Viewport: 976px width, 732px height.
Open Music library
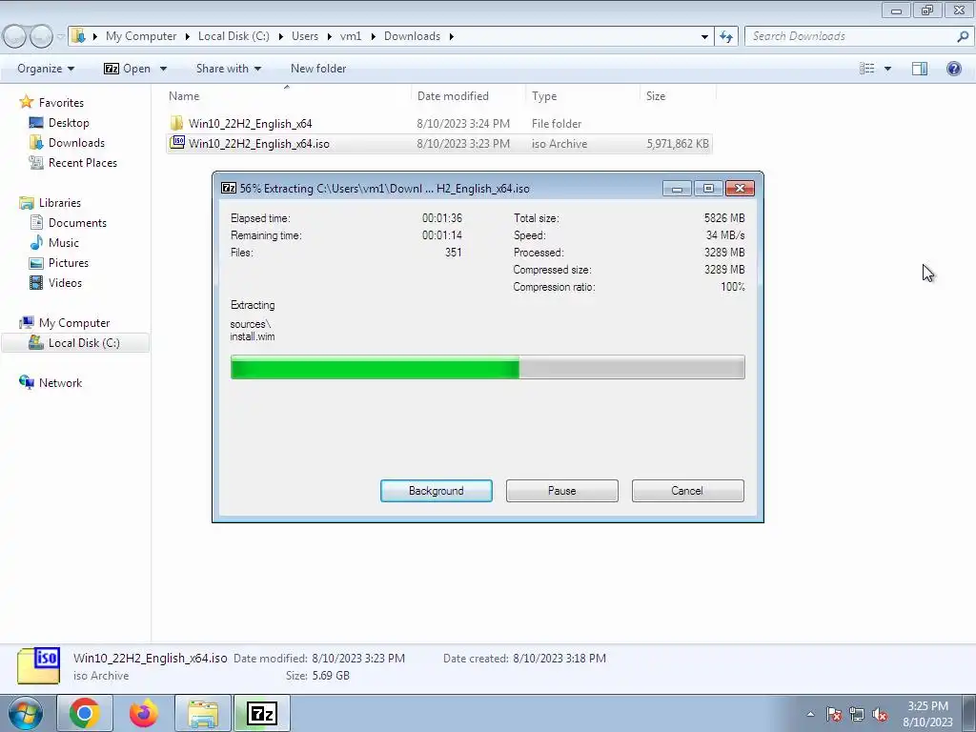point(64,242)
